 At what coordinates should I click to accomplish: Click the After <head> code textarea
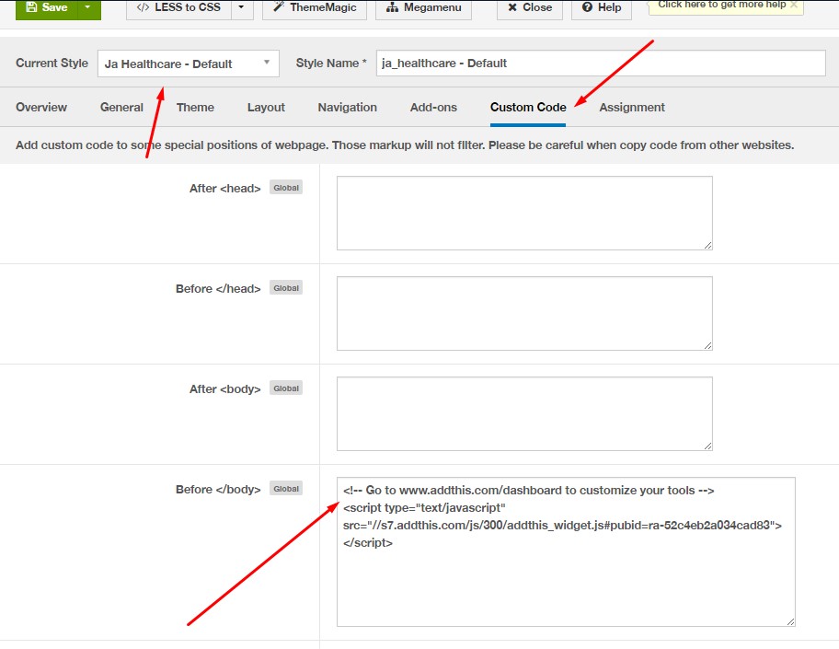click(524, 214)
